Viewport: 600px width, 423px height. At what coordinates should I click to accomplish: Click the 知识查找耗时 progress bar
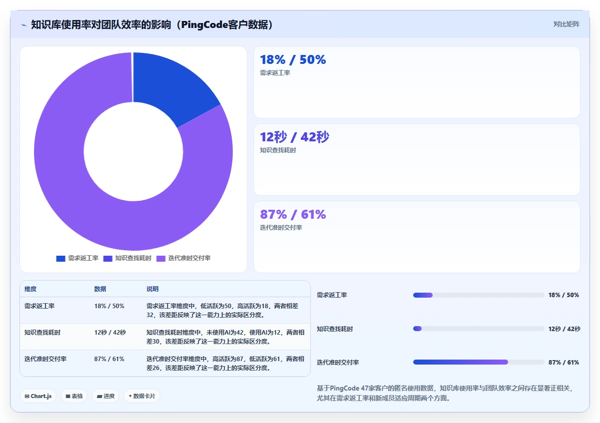pyautogui.click(x=479, y=329)
